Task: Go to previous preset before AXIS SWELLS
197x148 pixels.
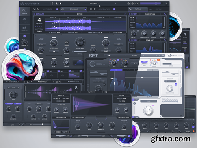Action: click(x=31, y=82)
